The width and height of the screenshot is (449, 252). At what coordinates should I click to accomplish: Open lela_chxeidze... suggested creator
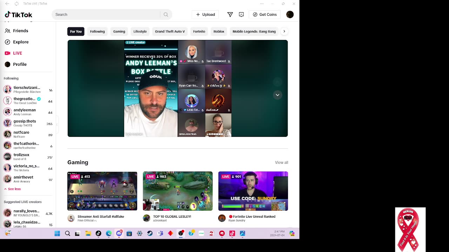[28, 224]
